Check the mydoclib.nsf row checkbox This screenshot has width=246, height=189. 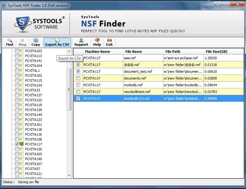[78, 85]
